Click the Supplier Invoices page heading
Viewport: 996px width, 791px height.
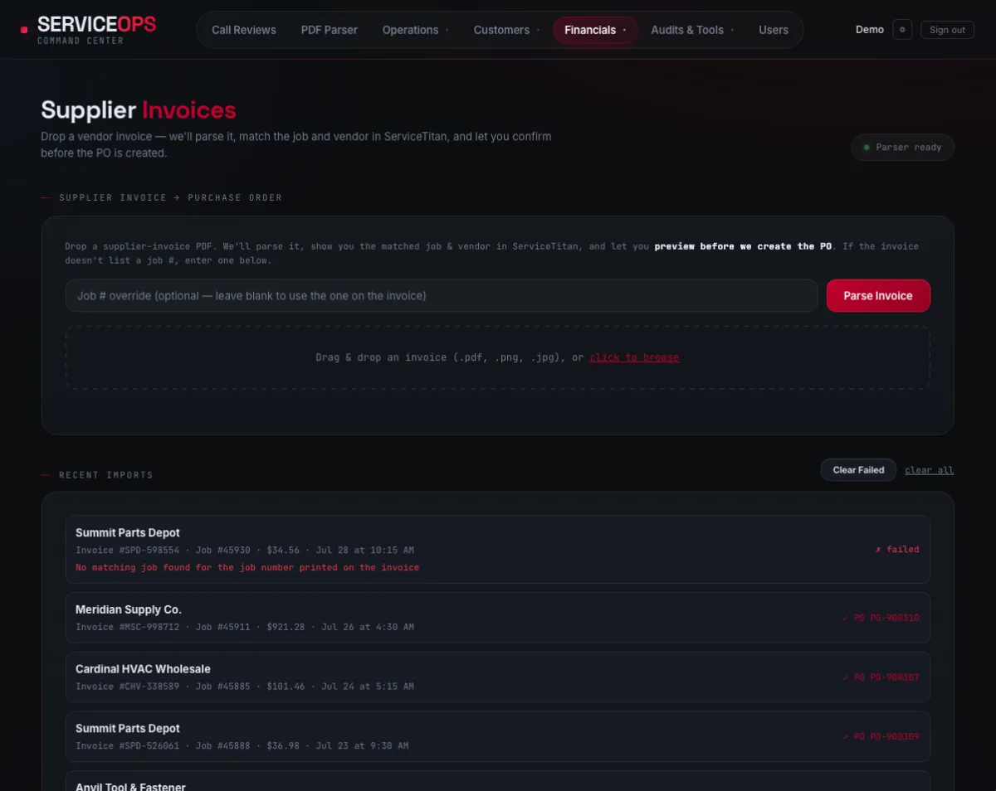(x=139, y=110)
